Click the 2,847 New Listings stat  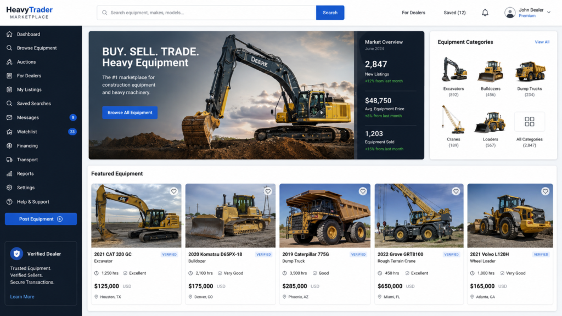384,72
